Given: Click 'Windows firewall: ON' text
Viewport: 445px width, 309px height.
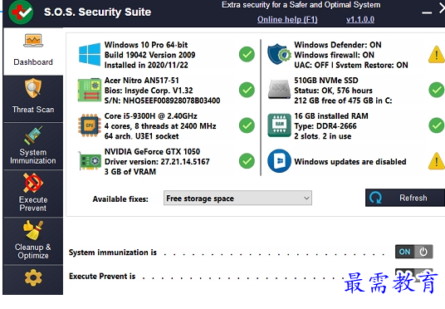Looking at the screenshot, I should pyautogui.click(x=334, y=55).
